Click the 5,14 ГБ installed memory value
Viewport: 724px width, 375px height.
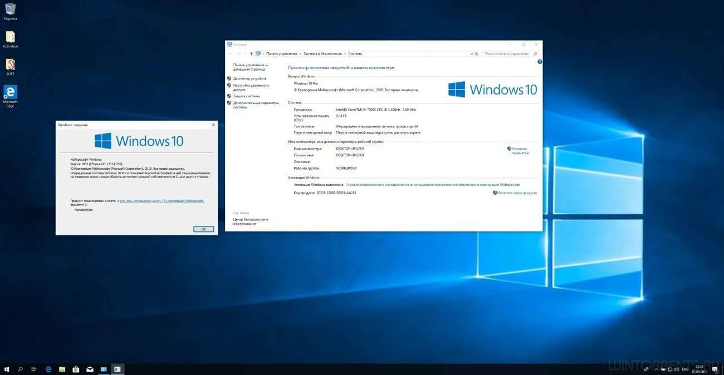341,116
